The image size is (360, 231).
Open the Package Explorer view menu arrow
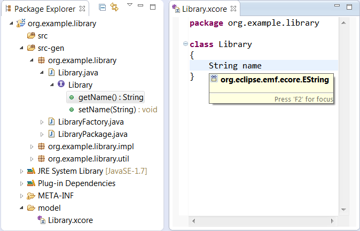click(130, 5)
